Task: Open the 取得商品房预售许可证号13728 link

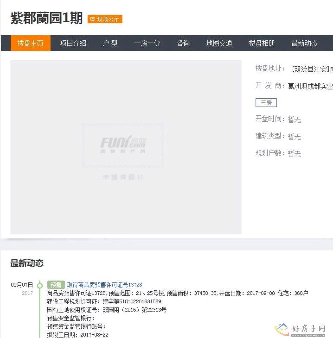Action: pos(104,285)
